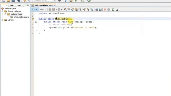Jump to Last Edit location icon
Viewport: 171px width, 96px height.
[50, 10]
